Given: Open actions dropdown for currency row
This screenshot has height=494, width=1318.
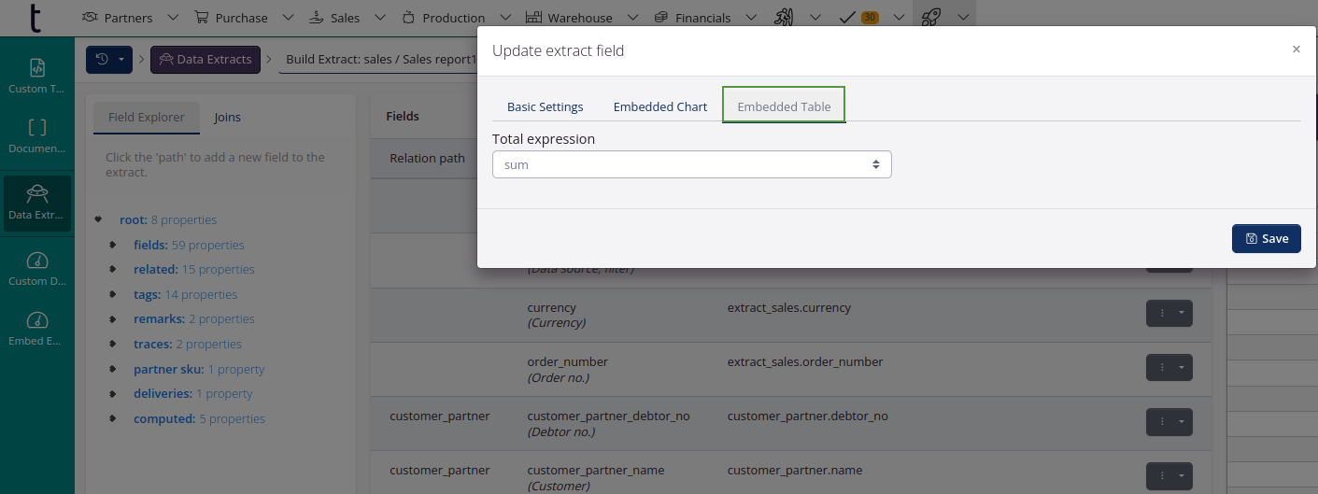Looking at the screenshot, I should coord(1169,315).
